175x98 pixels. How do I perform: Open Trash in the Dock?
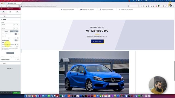[x=149, y=96]
